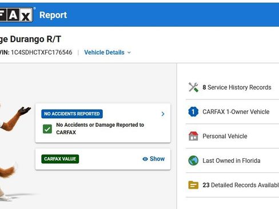
Task: Click the CARFAX VALUE green badge
Action: [60, 159]
